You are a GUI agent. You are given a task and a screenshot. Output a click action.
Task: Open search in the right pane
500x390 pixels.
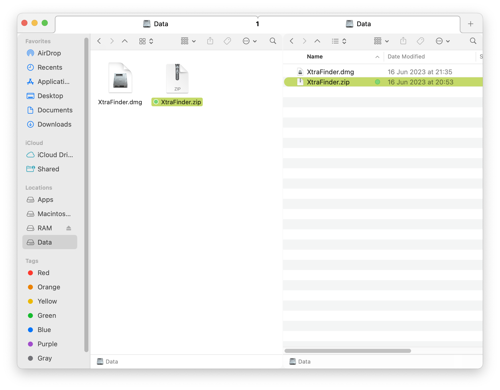click(x=473, y=41)
